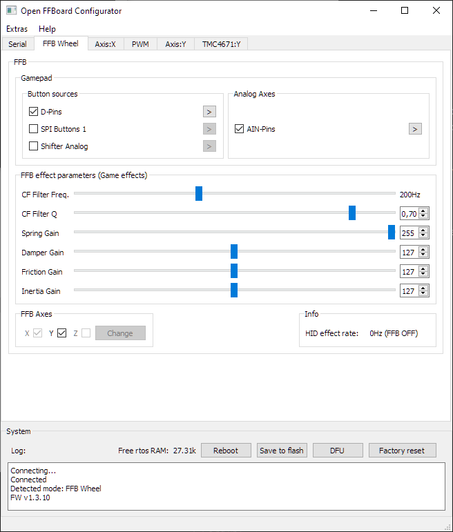Click the HID effect rate 0Hz (FFB OFF) text
This screenshot has width=453, height=532.
click(394, 333)
